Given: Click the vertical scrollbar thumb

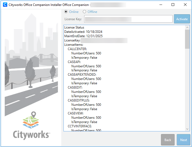Looking at the screenshot, I should 187,39.
